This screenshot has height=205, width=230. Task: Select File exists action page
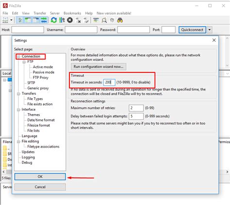[40, 104]
